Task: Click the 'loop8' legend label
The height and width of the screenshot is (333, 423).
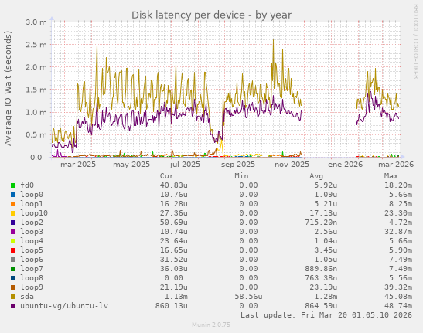Action: click(32, 277)
